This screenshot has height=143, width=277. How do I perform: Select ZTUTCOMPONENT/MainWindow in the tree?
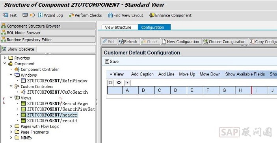pos(57,81)
